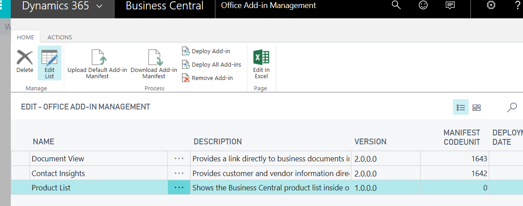Run Deploy All Add-ins
Image resolution: width=523 pixels, height=206 pixels.
(211, 65)
